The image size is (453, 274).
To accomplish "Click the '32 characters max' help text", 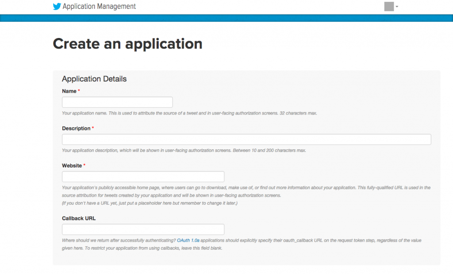I will coord(189,113).
